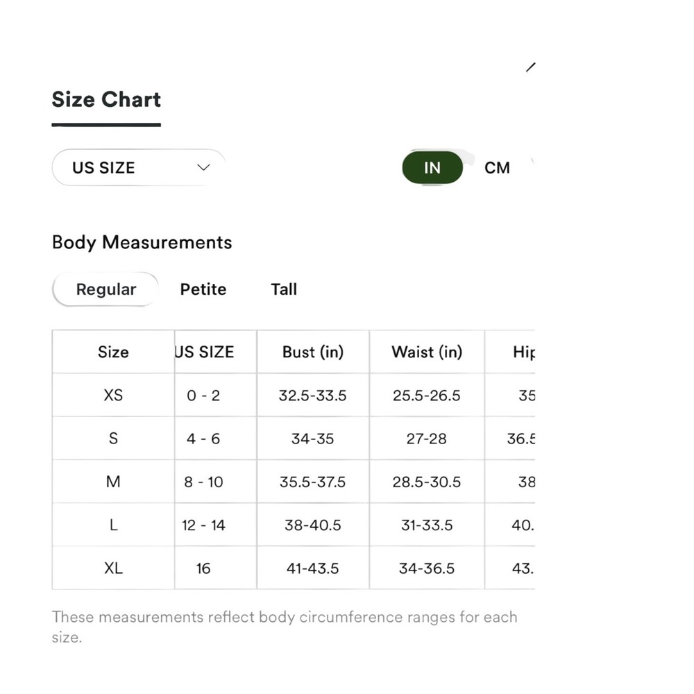
Task: Switch units to IN
Action: pyautogui.click(x=432, y=168)
